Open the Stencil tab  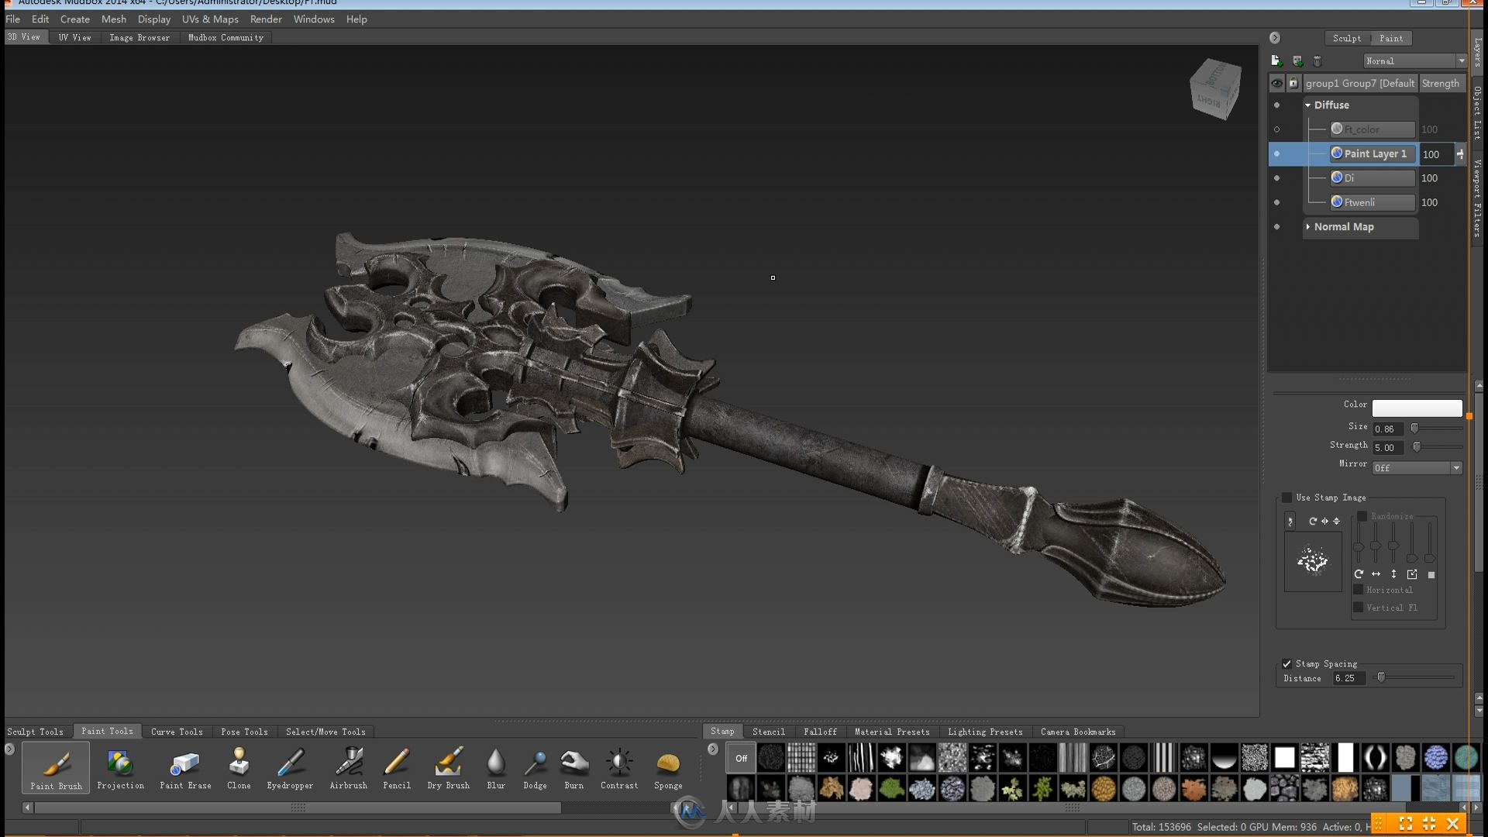(769, 732)
